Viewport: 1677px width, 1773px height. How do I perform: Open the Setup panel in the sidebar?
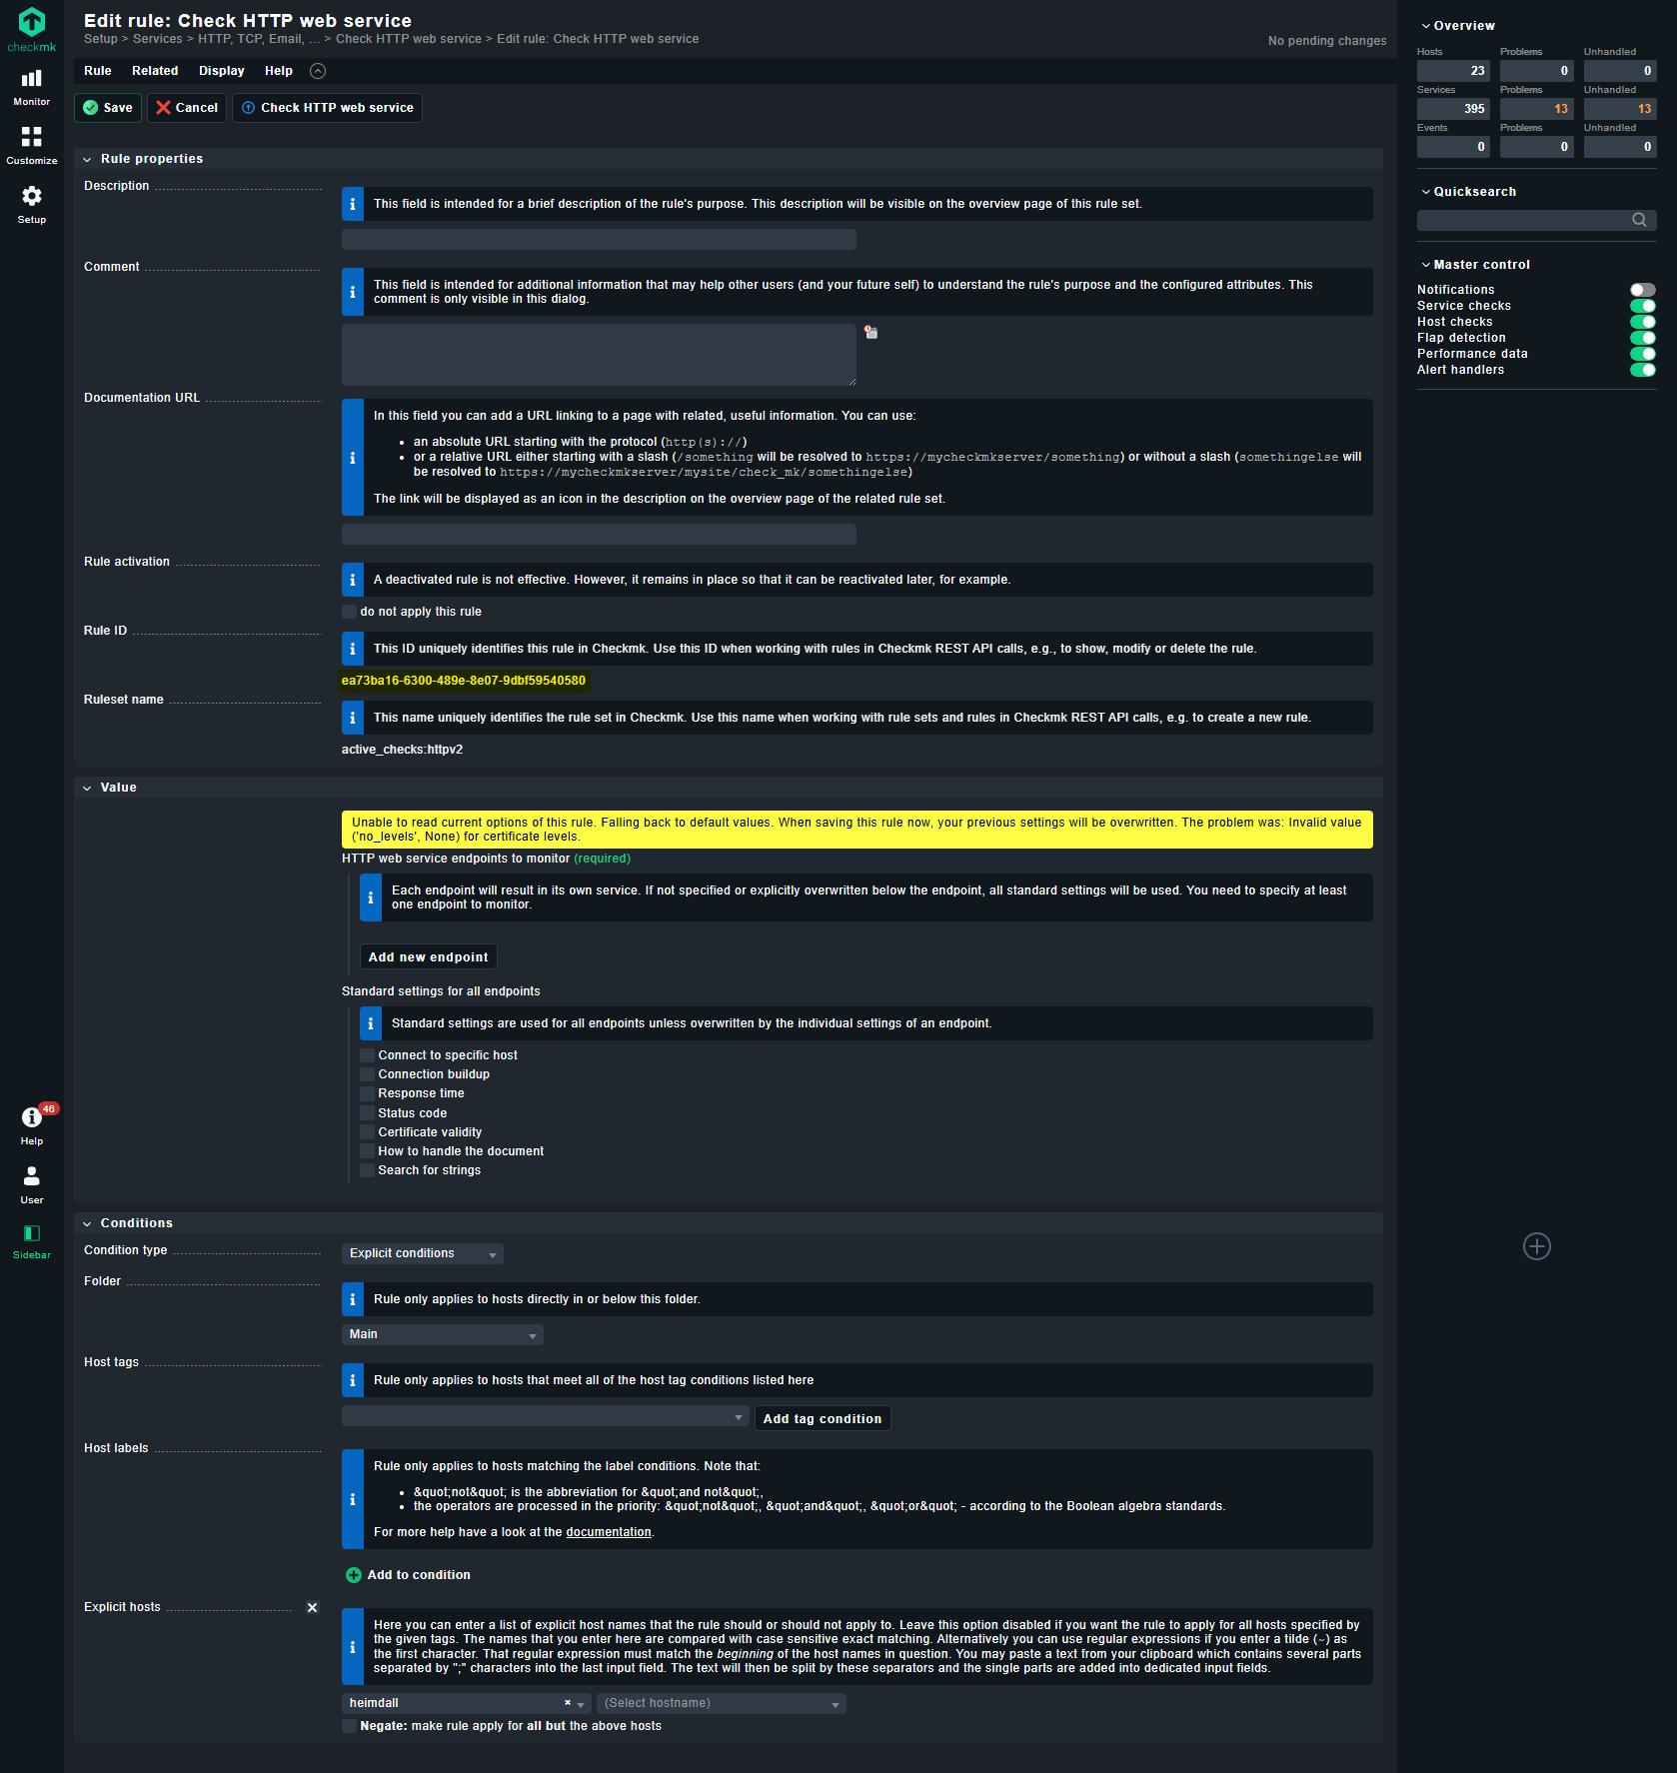coord(31,203)
